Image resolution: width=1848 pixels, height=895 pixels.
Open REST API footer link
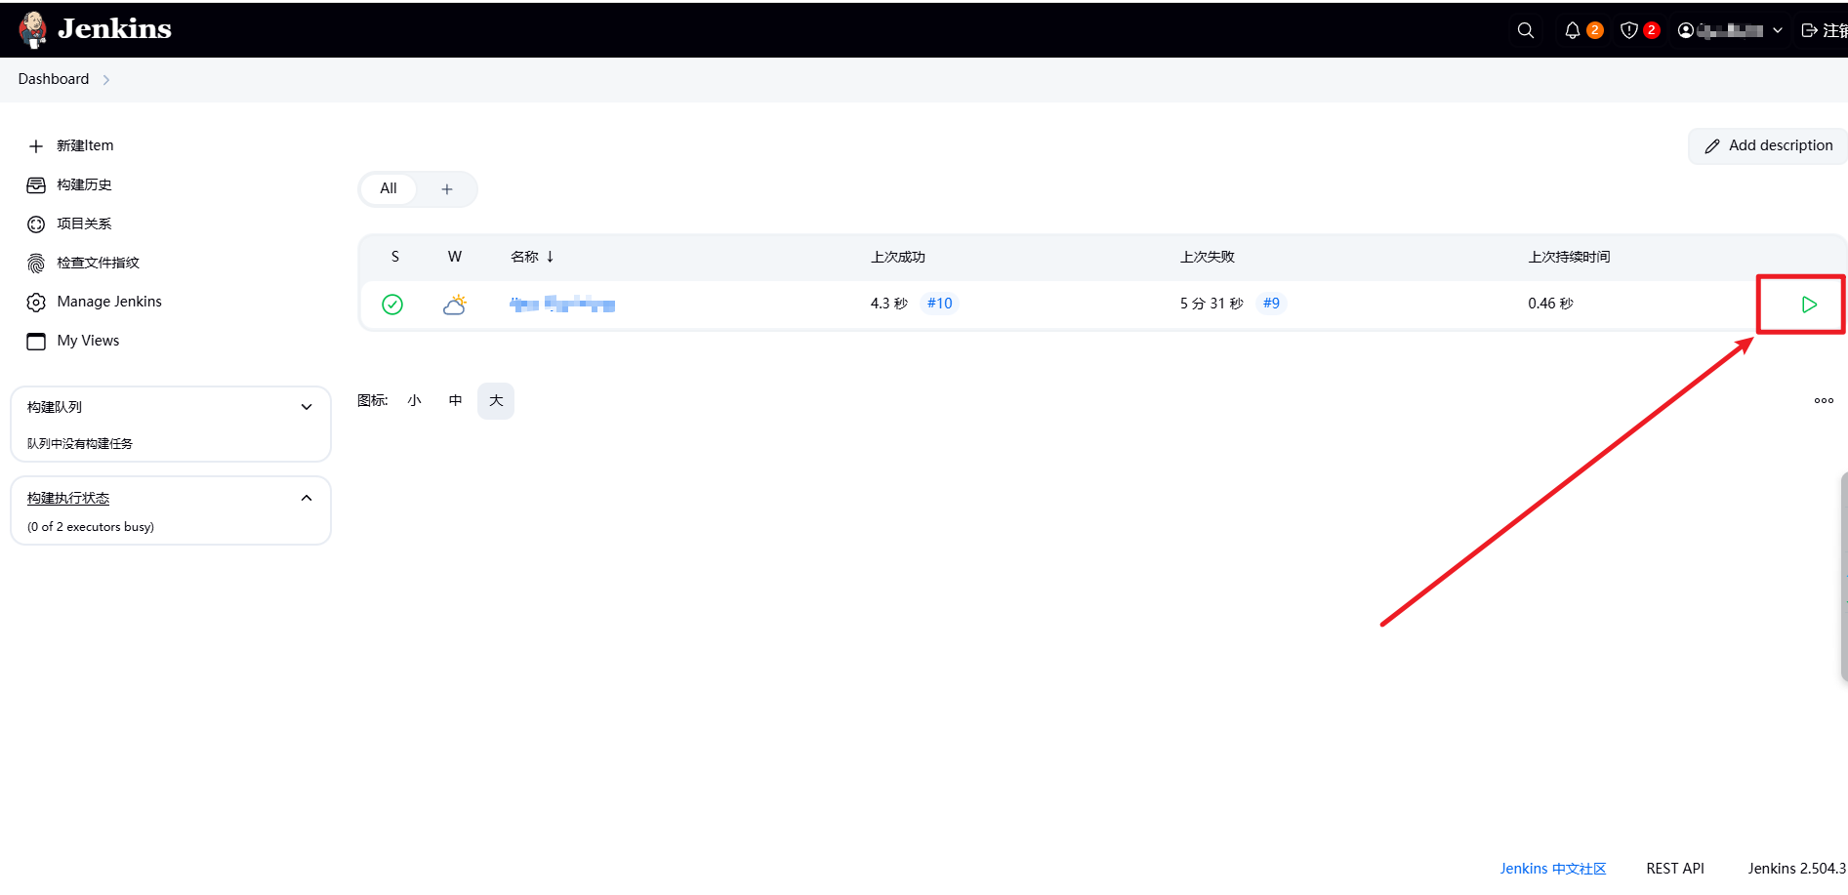1675,869
